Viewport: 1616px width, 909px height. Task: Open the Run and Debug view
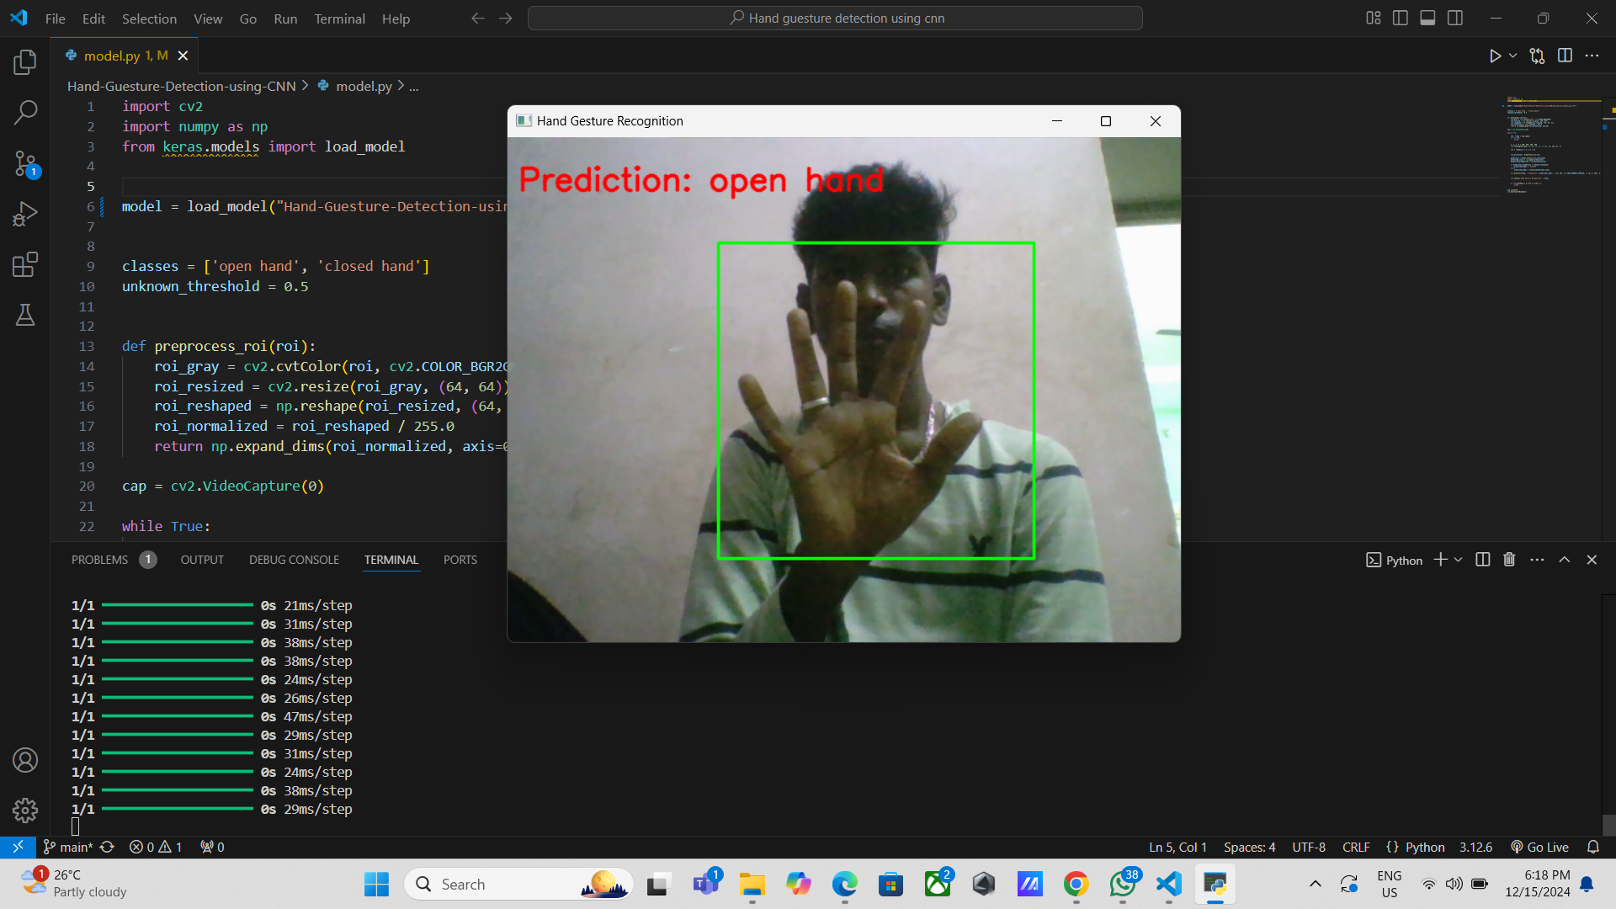coord(25,213)
